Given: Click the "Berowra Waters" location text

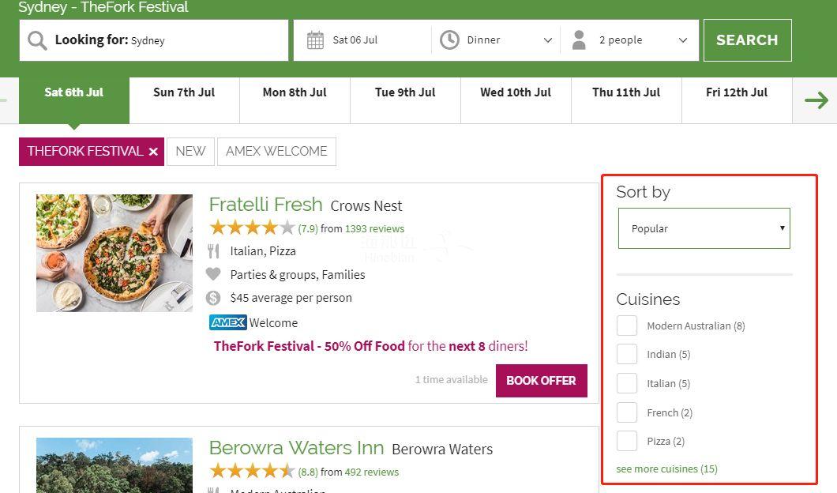Looking at the screenshot, I should 442,450.
